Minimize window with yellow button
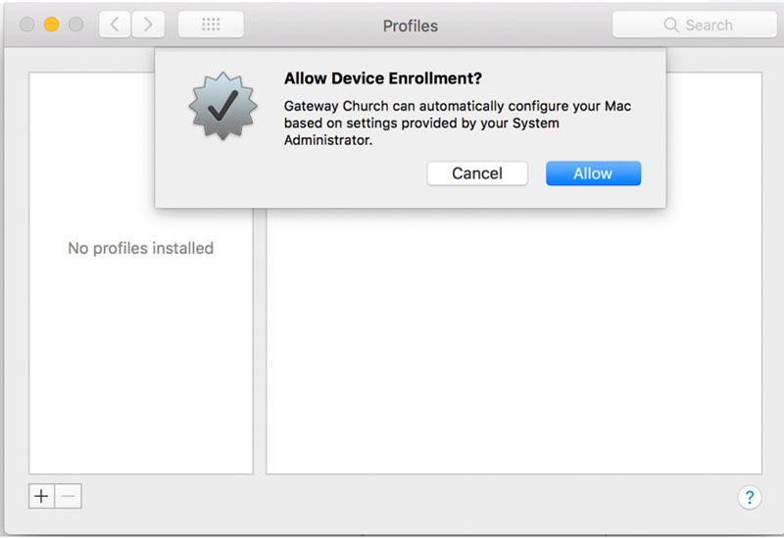 52,24
